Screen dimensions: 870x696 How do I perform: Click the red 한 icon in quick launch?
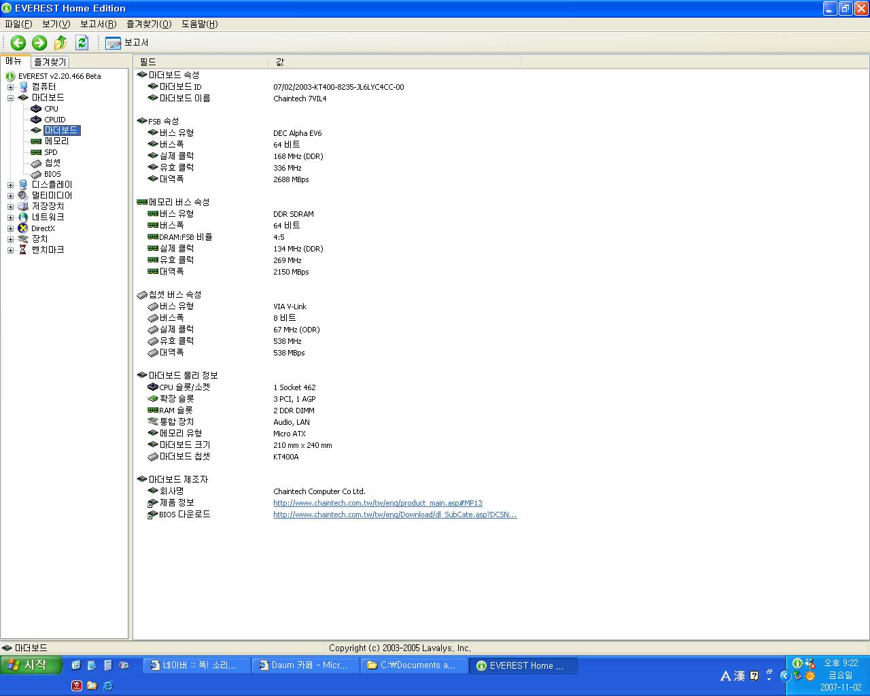[77, 685]
